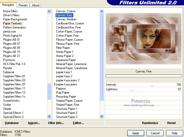Click the Cancel button
This screenshot has width=184, height=137.
[x=155, y=133]
